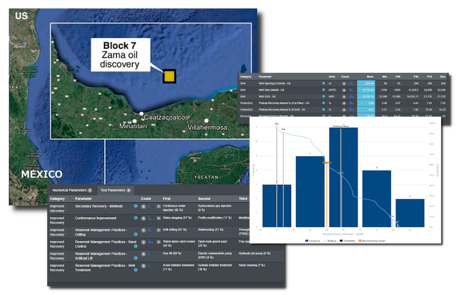Screen dimensions: 459x295
Task: Select 'Gas lift (89 %)' cell
Action: click(x=172, y=253)
